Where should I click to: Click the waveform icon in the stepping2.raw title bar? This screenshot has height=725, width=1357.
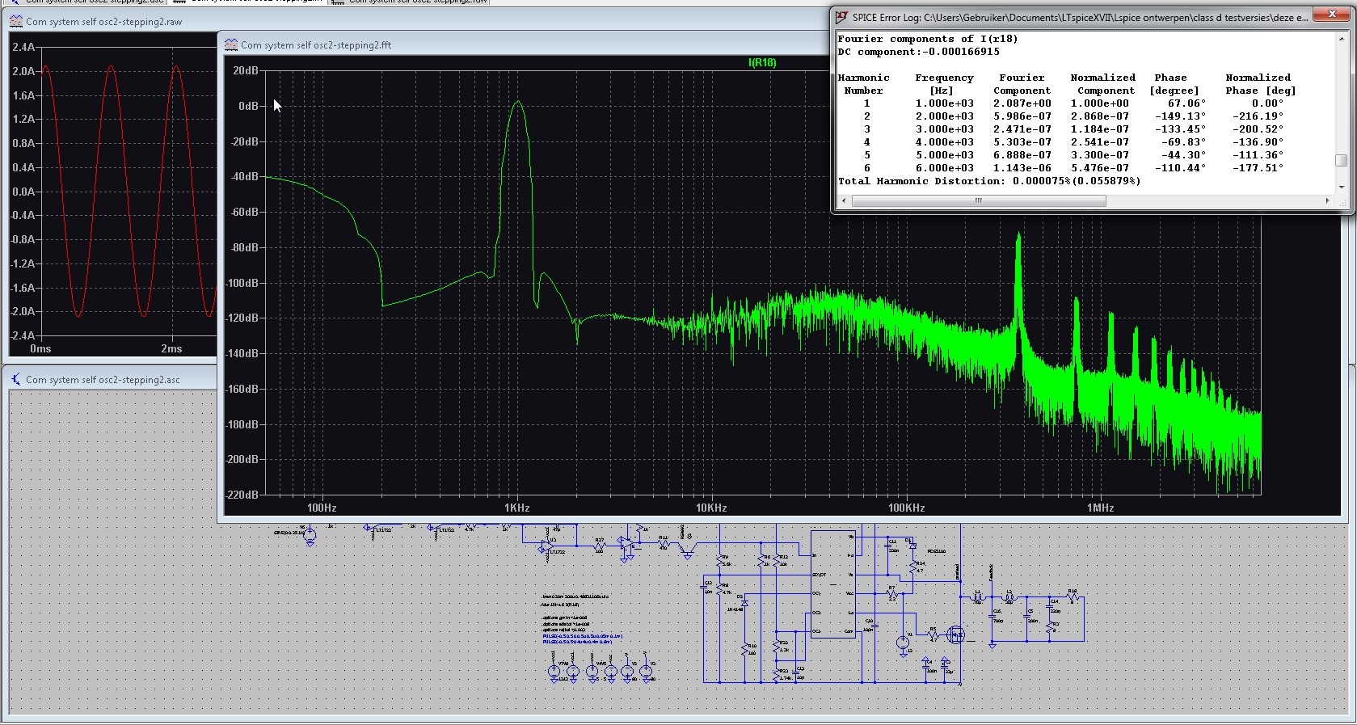click(16, 22)
